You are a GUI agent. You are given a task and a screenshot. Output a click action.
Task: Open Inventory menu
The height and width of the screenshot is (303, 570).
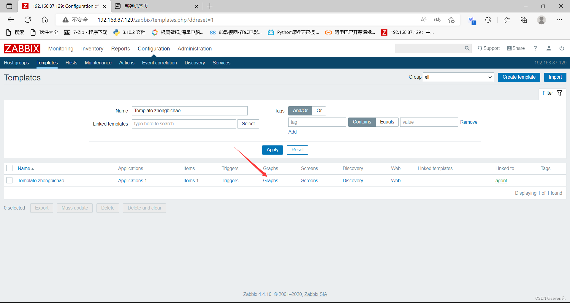[92, 49]
